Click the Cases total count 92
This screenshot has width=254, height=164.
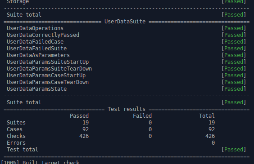212,129
